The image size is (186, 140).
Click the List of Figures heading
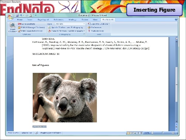[41, 65]
